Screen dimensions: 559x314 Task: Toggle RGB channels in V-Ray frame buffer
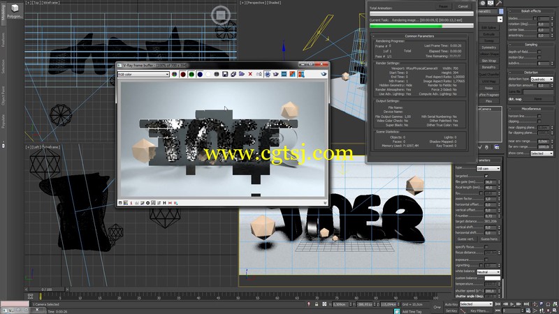coord(174,74)
